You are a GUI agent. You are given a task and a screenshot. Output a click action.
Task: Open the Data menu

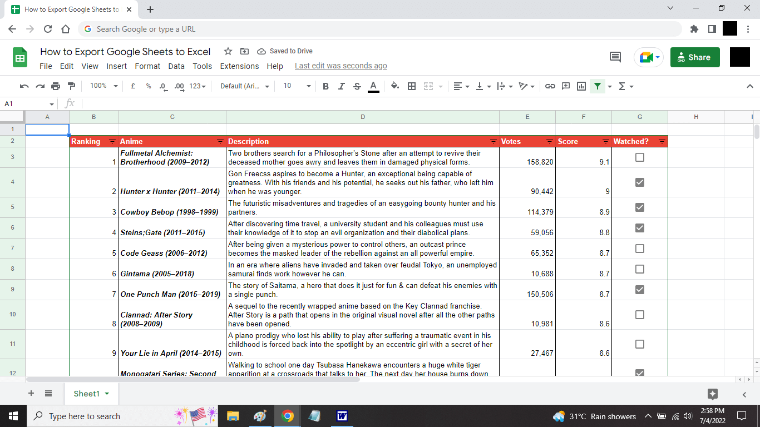(x=176, y=66)
